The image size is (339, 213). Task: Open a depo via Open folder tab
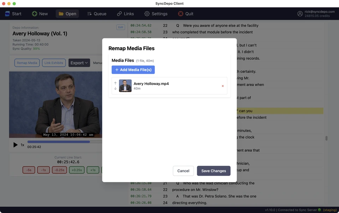coord(67,14)
